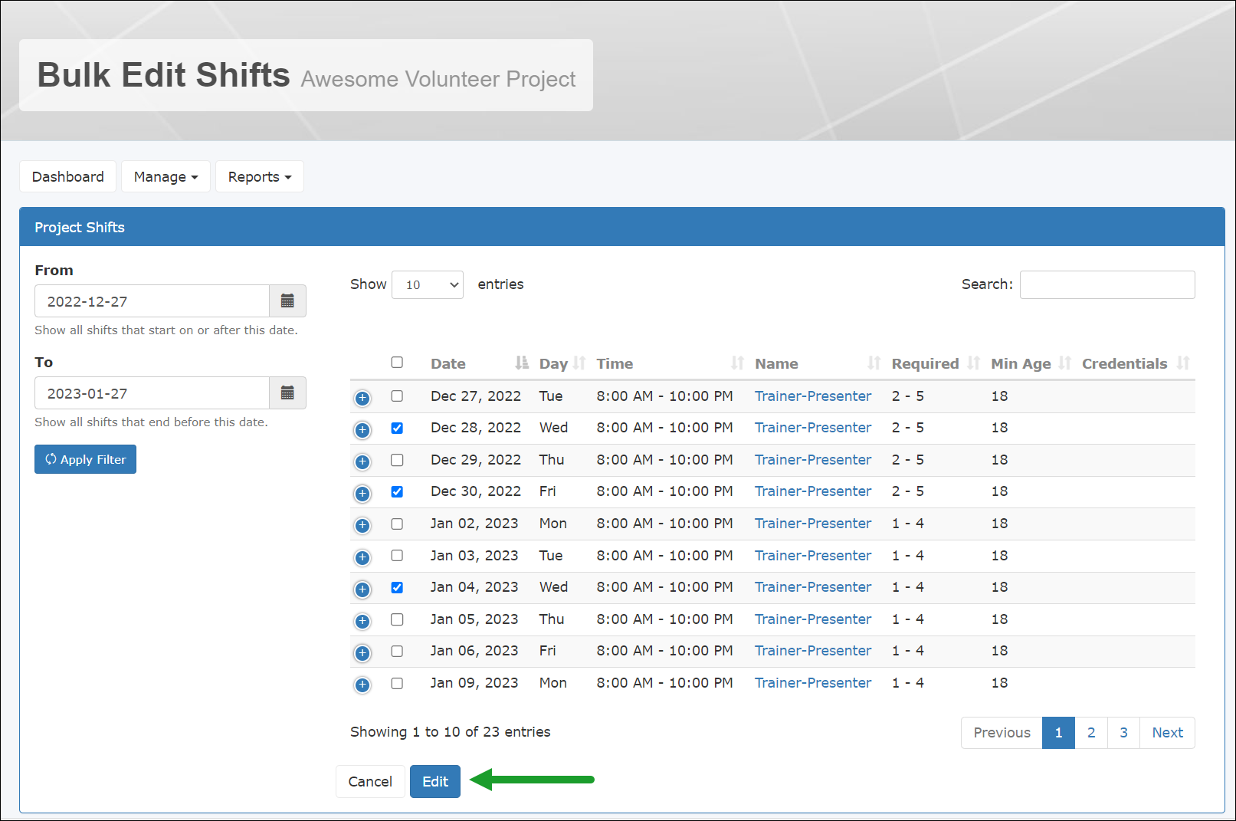Sort table by Min Age column
The image size is (1236, 821).
pos(1031,363)
